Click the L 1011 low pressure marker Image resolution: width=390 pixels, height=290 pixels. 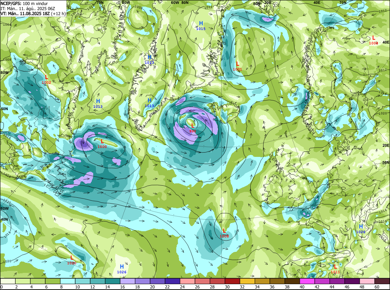[335, 269]
